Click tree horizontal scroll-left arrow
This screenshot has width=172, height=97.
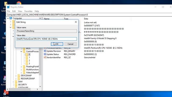coord(8,89)
